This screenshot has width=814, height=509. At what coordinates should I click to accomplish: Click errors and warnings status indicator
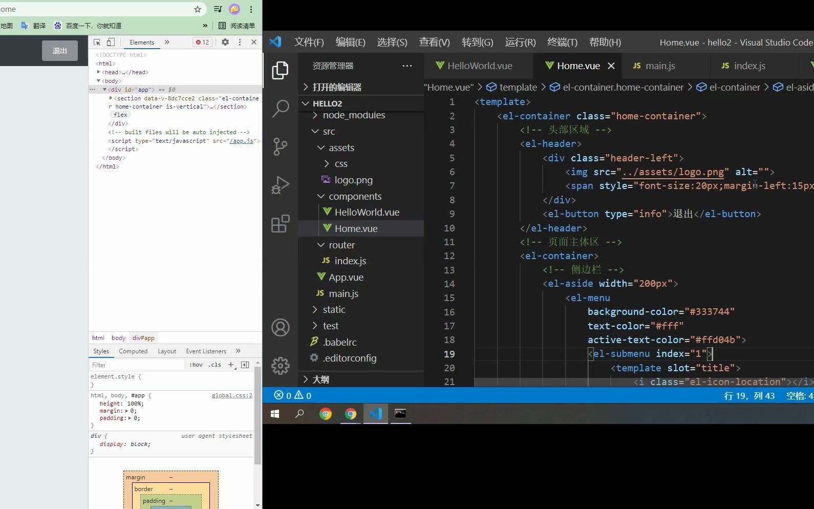[293, 395]
